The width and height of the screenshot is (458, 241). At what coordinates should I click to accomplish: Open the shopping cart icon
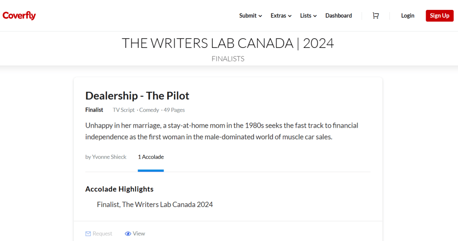click(x=376, y=16)
